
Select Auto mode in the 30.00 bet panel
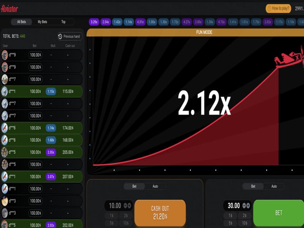click(x=274, y=186)
